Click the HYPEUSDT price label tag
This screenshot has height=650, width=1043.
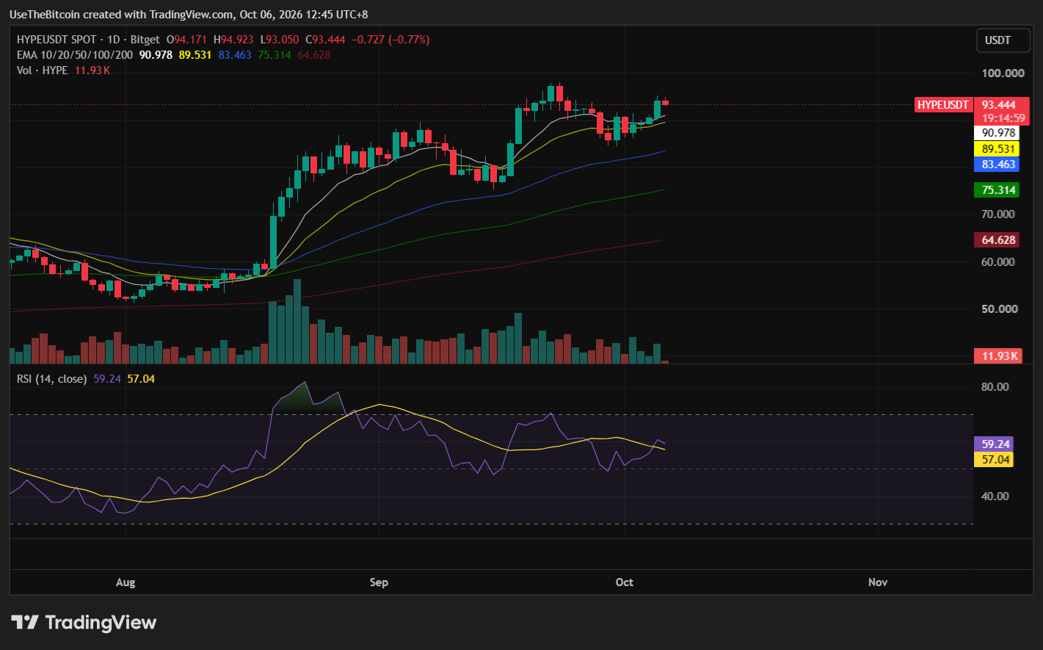(943, 105)
